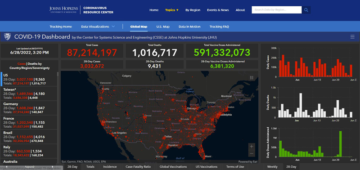The image size is (360, 170).
Task: Open the By Region menu
Action: point(193,10)
